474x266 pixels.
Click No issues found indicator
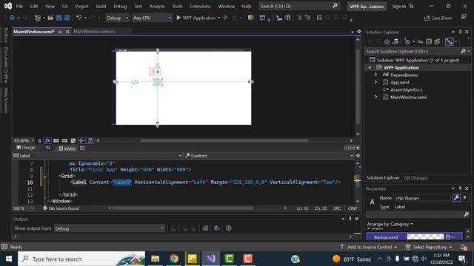point(61,208)
